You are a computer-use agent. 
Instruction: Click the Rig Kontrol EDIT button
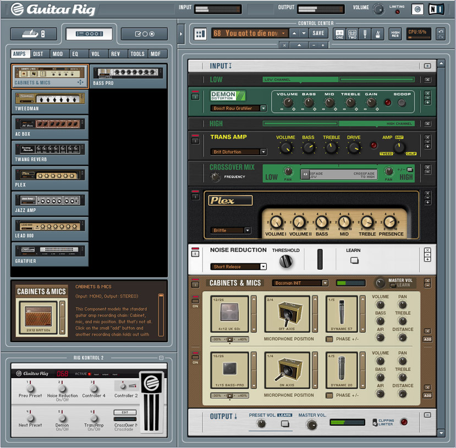tap(125, 412)
